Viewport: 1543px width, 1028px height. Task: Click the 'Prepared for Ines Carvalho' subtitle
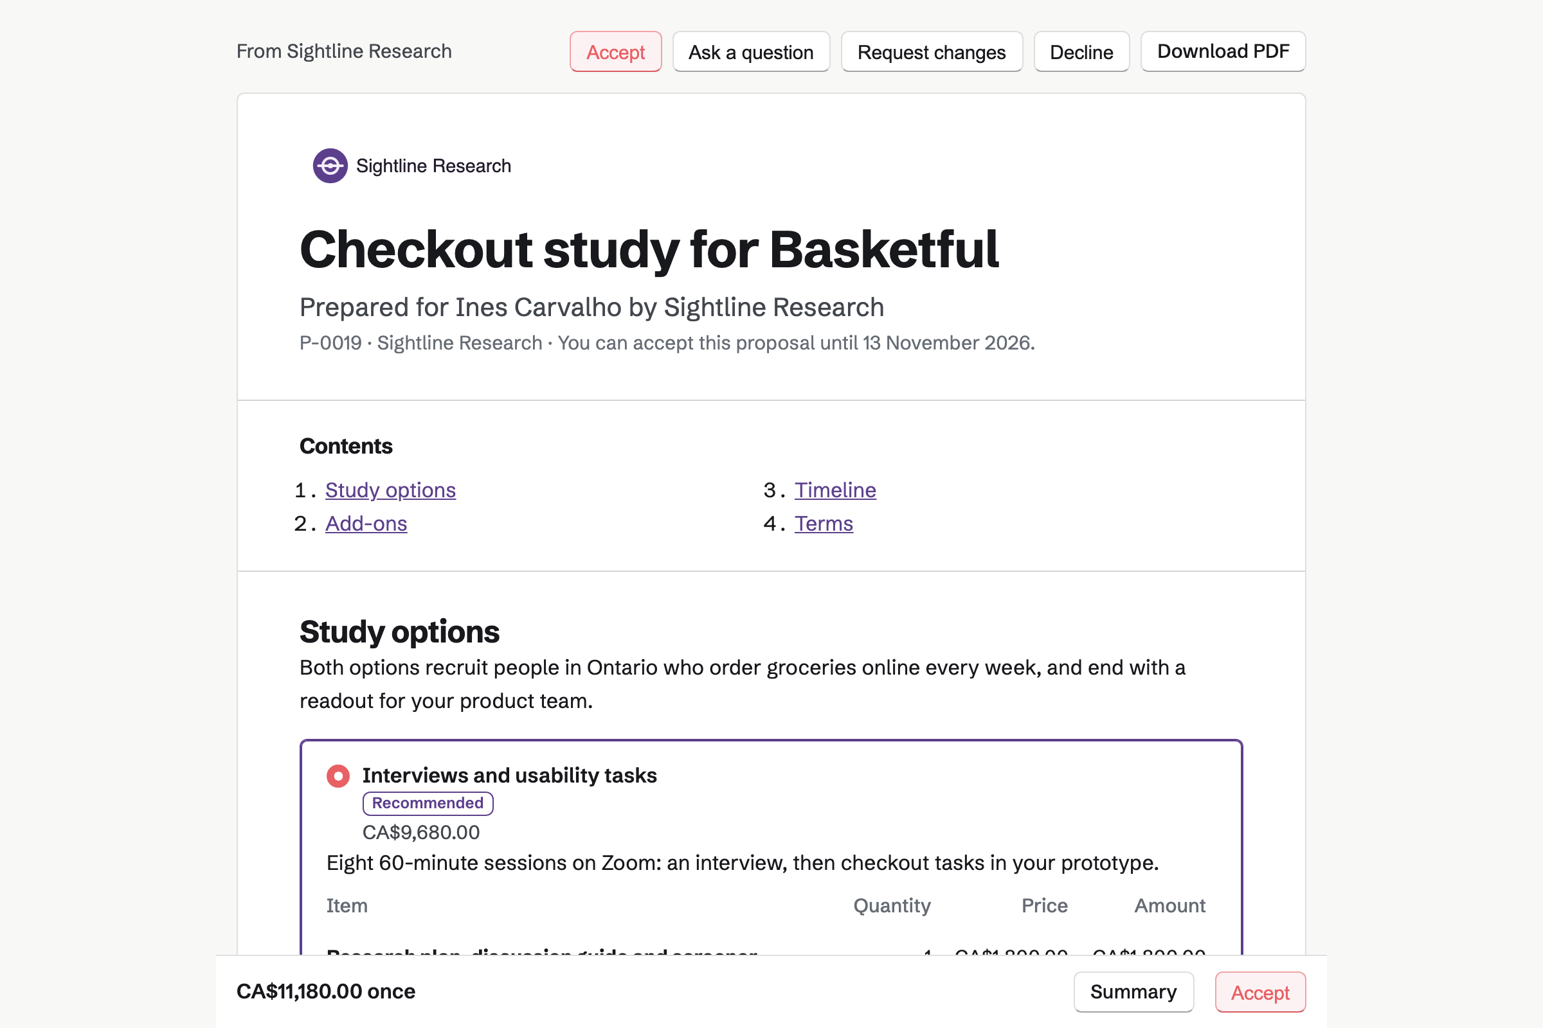pos(591,307)
